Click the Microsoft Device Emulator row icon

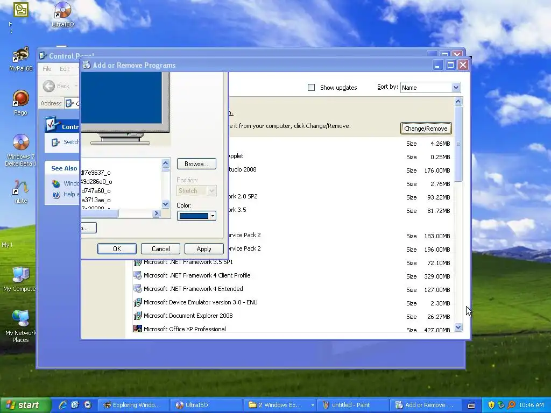[138, 302]
